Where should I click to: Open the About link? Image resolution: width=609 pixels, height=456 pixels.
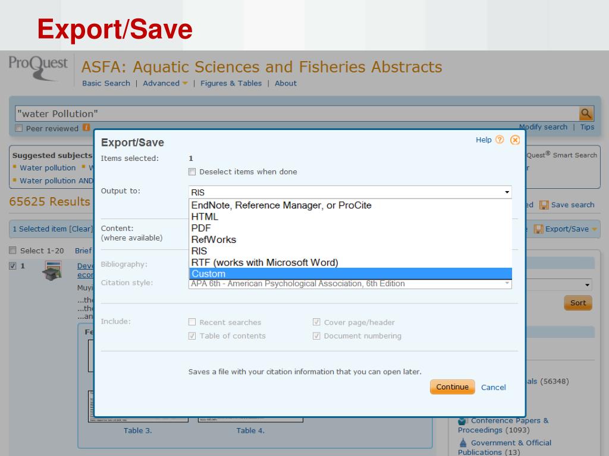click(x=286, y=83)
